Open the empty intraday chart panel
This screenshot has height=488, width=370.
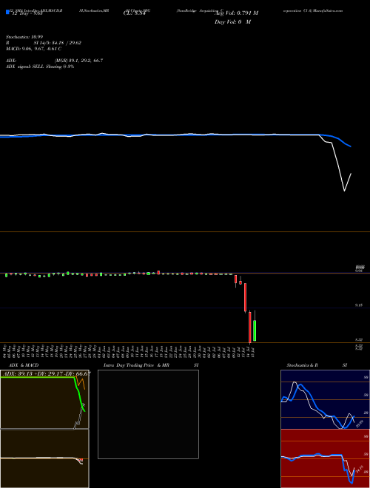pyautogui.click(x=148, y=414)
